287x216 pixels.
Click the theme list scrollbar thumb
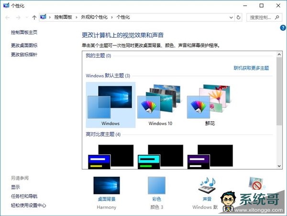click(279, 91)
